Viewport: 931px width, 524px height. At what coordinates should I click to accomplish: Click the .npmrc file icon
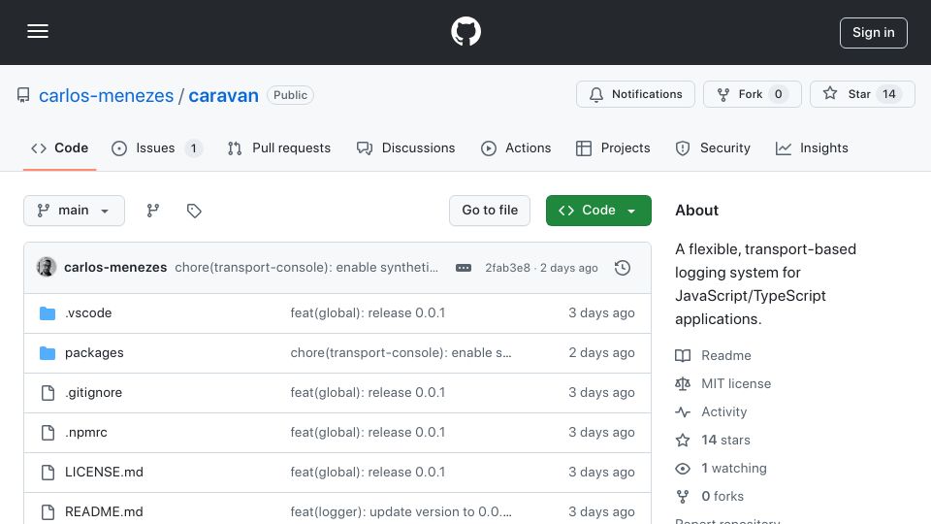click(48, 433)
